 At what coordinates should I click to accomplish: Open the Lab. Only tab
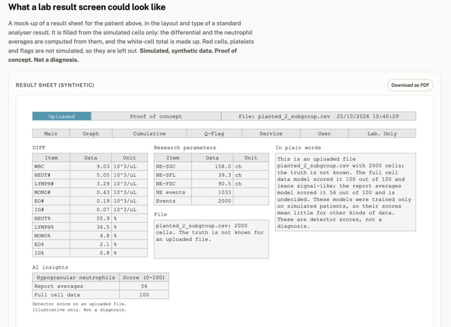[382, 134]
